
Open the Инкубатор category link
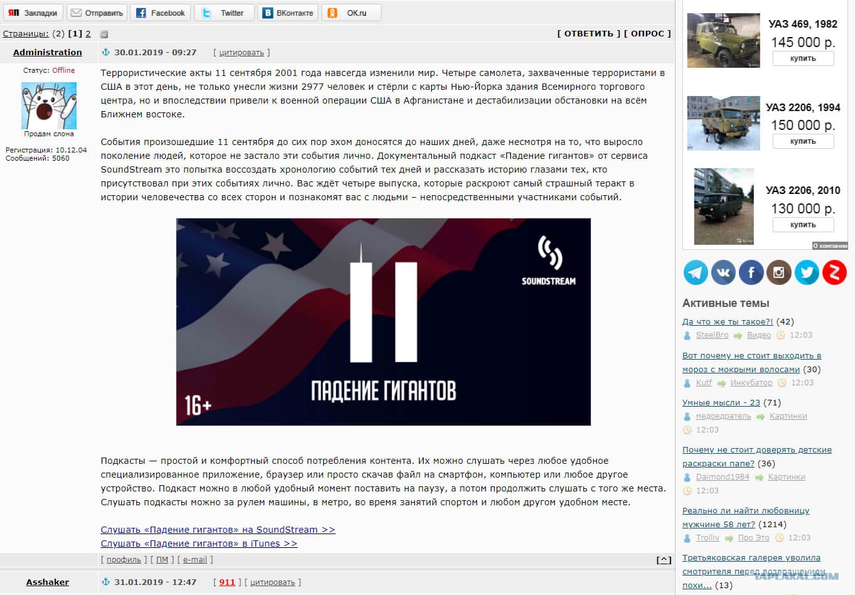coord(751,383)
